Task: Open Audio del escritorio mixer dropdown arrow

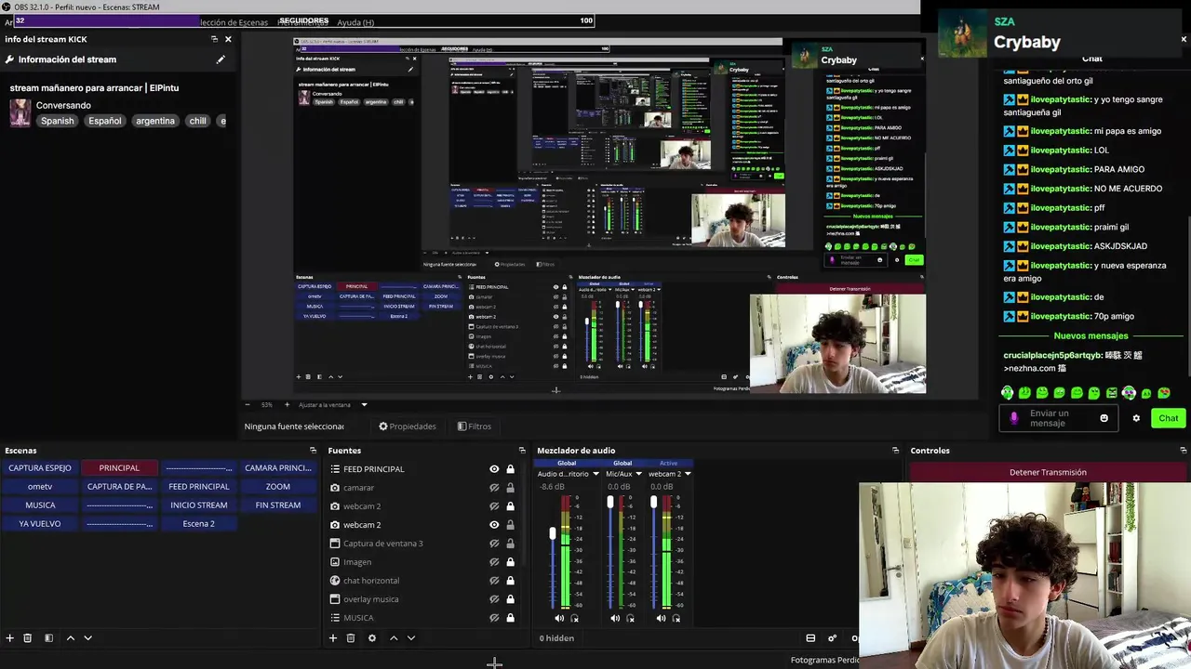Action: [595, 474]
